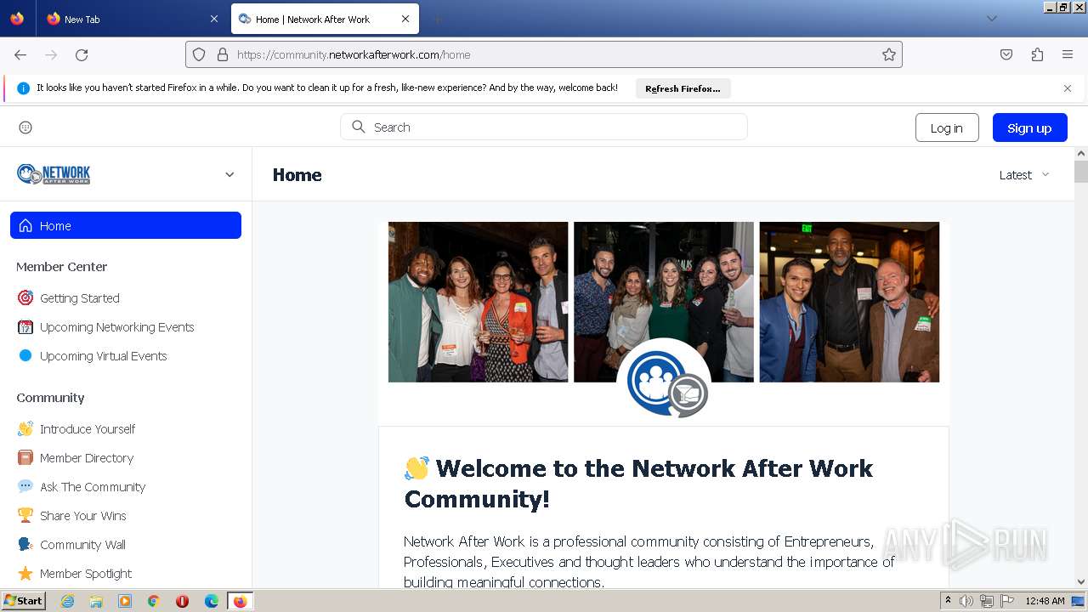Open the File Explorer taskbar icon

pyautogui.click(x=96, y=601)
